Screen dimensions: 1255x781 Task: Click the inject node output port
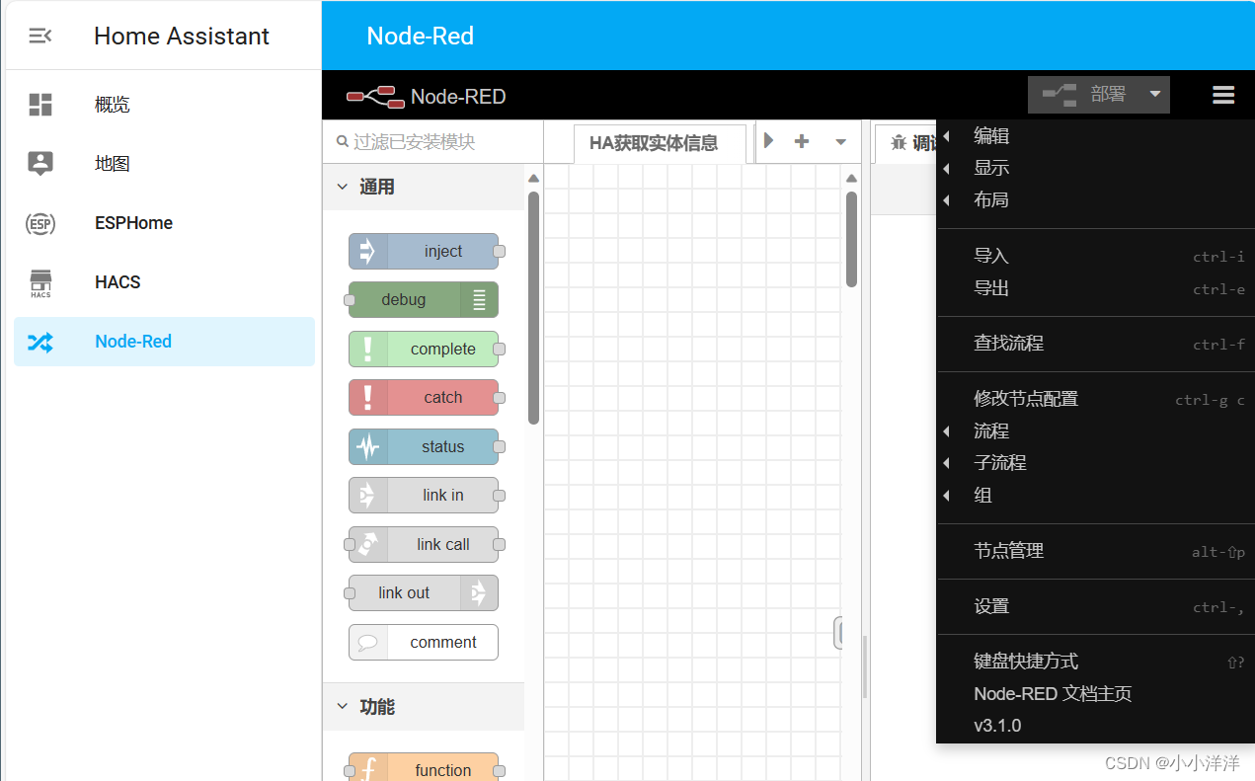pos(500,252)
